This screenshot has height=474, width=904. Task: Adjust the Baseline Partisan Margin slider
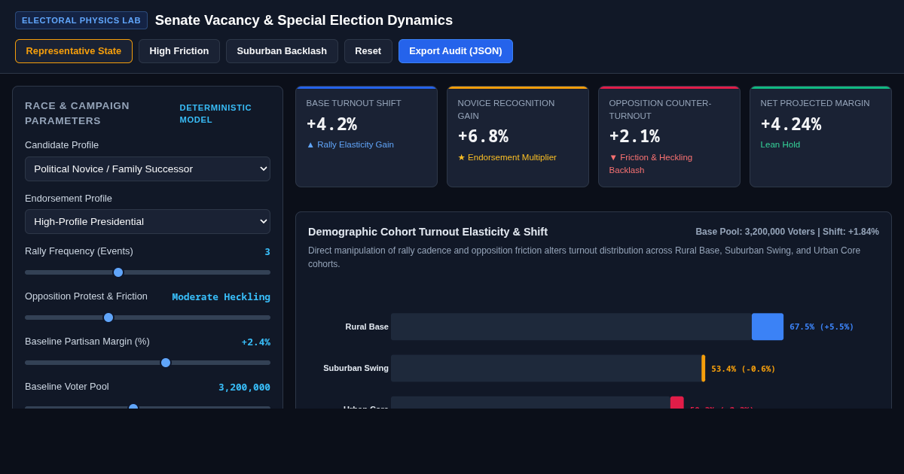tap(148, 363)
